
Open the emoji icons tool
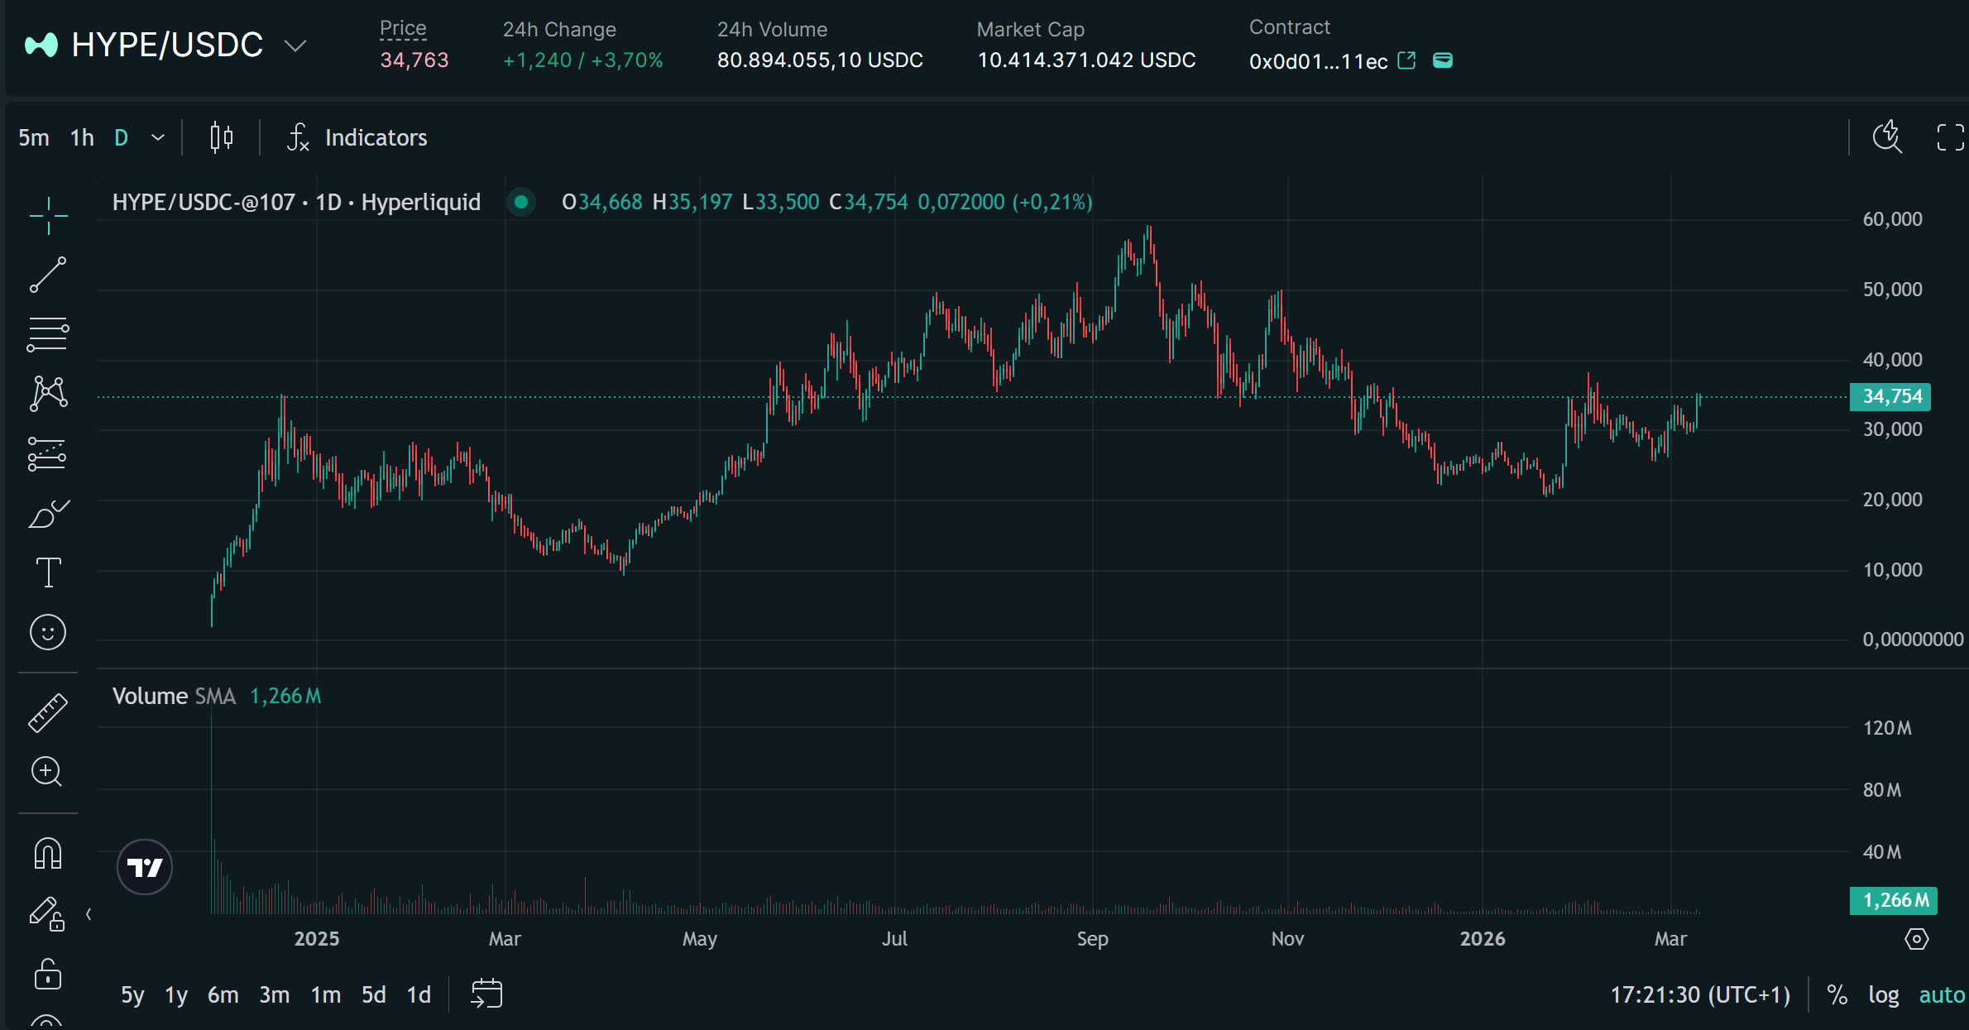pos(48,633)
